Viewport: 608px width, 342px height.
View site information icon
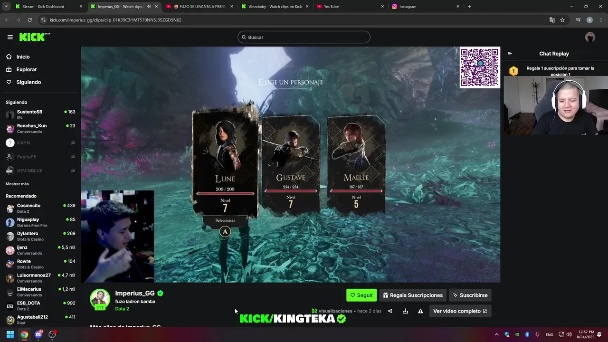pos(43,20)
